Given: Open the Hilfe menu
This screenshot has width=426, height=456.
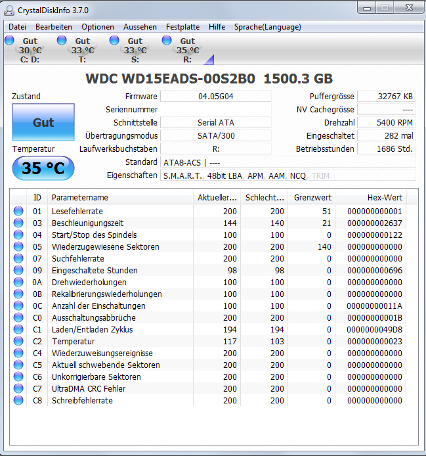Looking at the screenshot, I should 217,27.
